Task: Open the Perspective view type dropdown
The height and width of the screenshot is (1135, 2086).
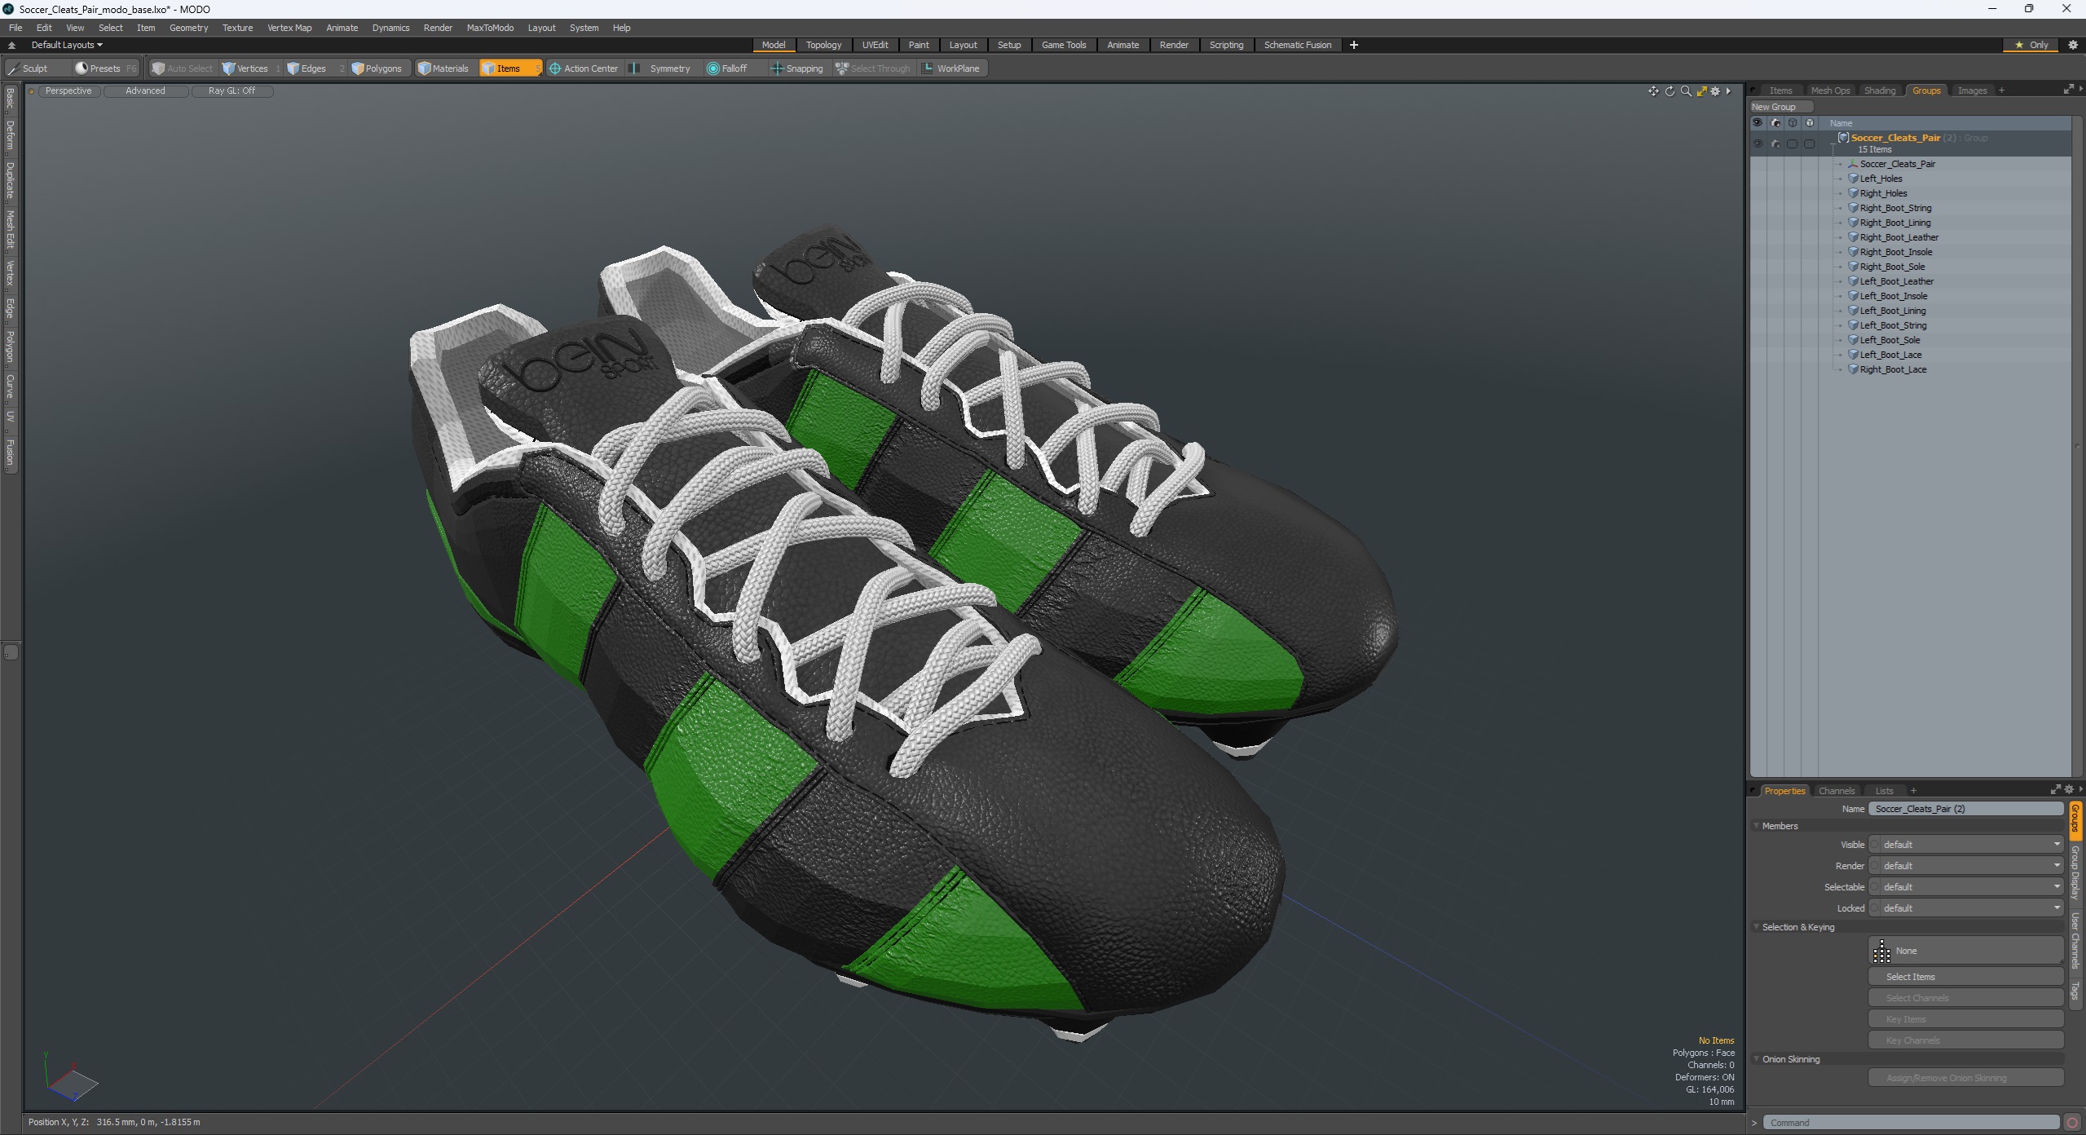Action: 68,91
